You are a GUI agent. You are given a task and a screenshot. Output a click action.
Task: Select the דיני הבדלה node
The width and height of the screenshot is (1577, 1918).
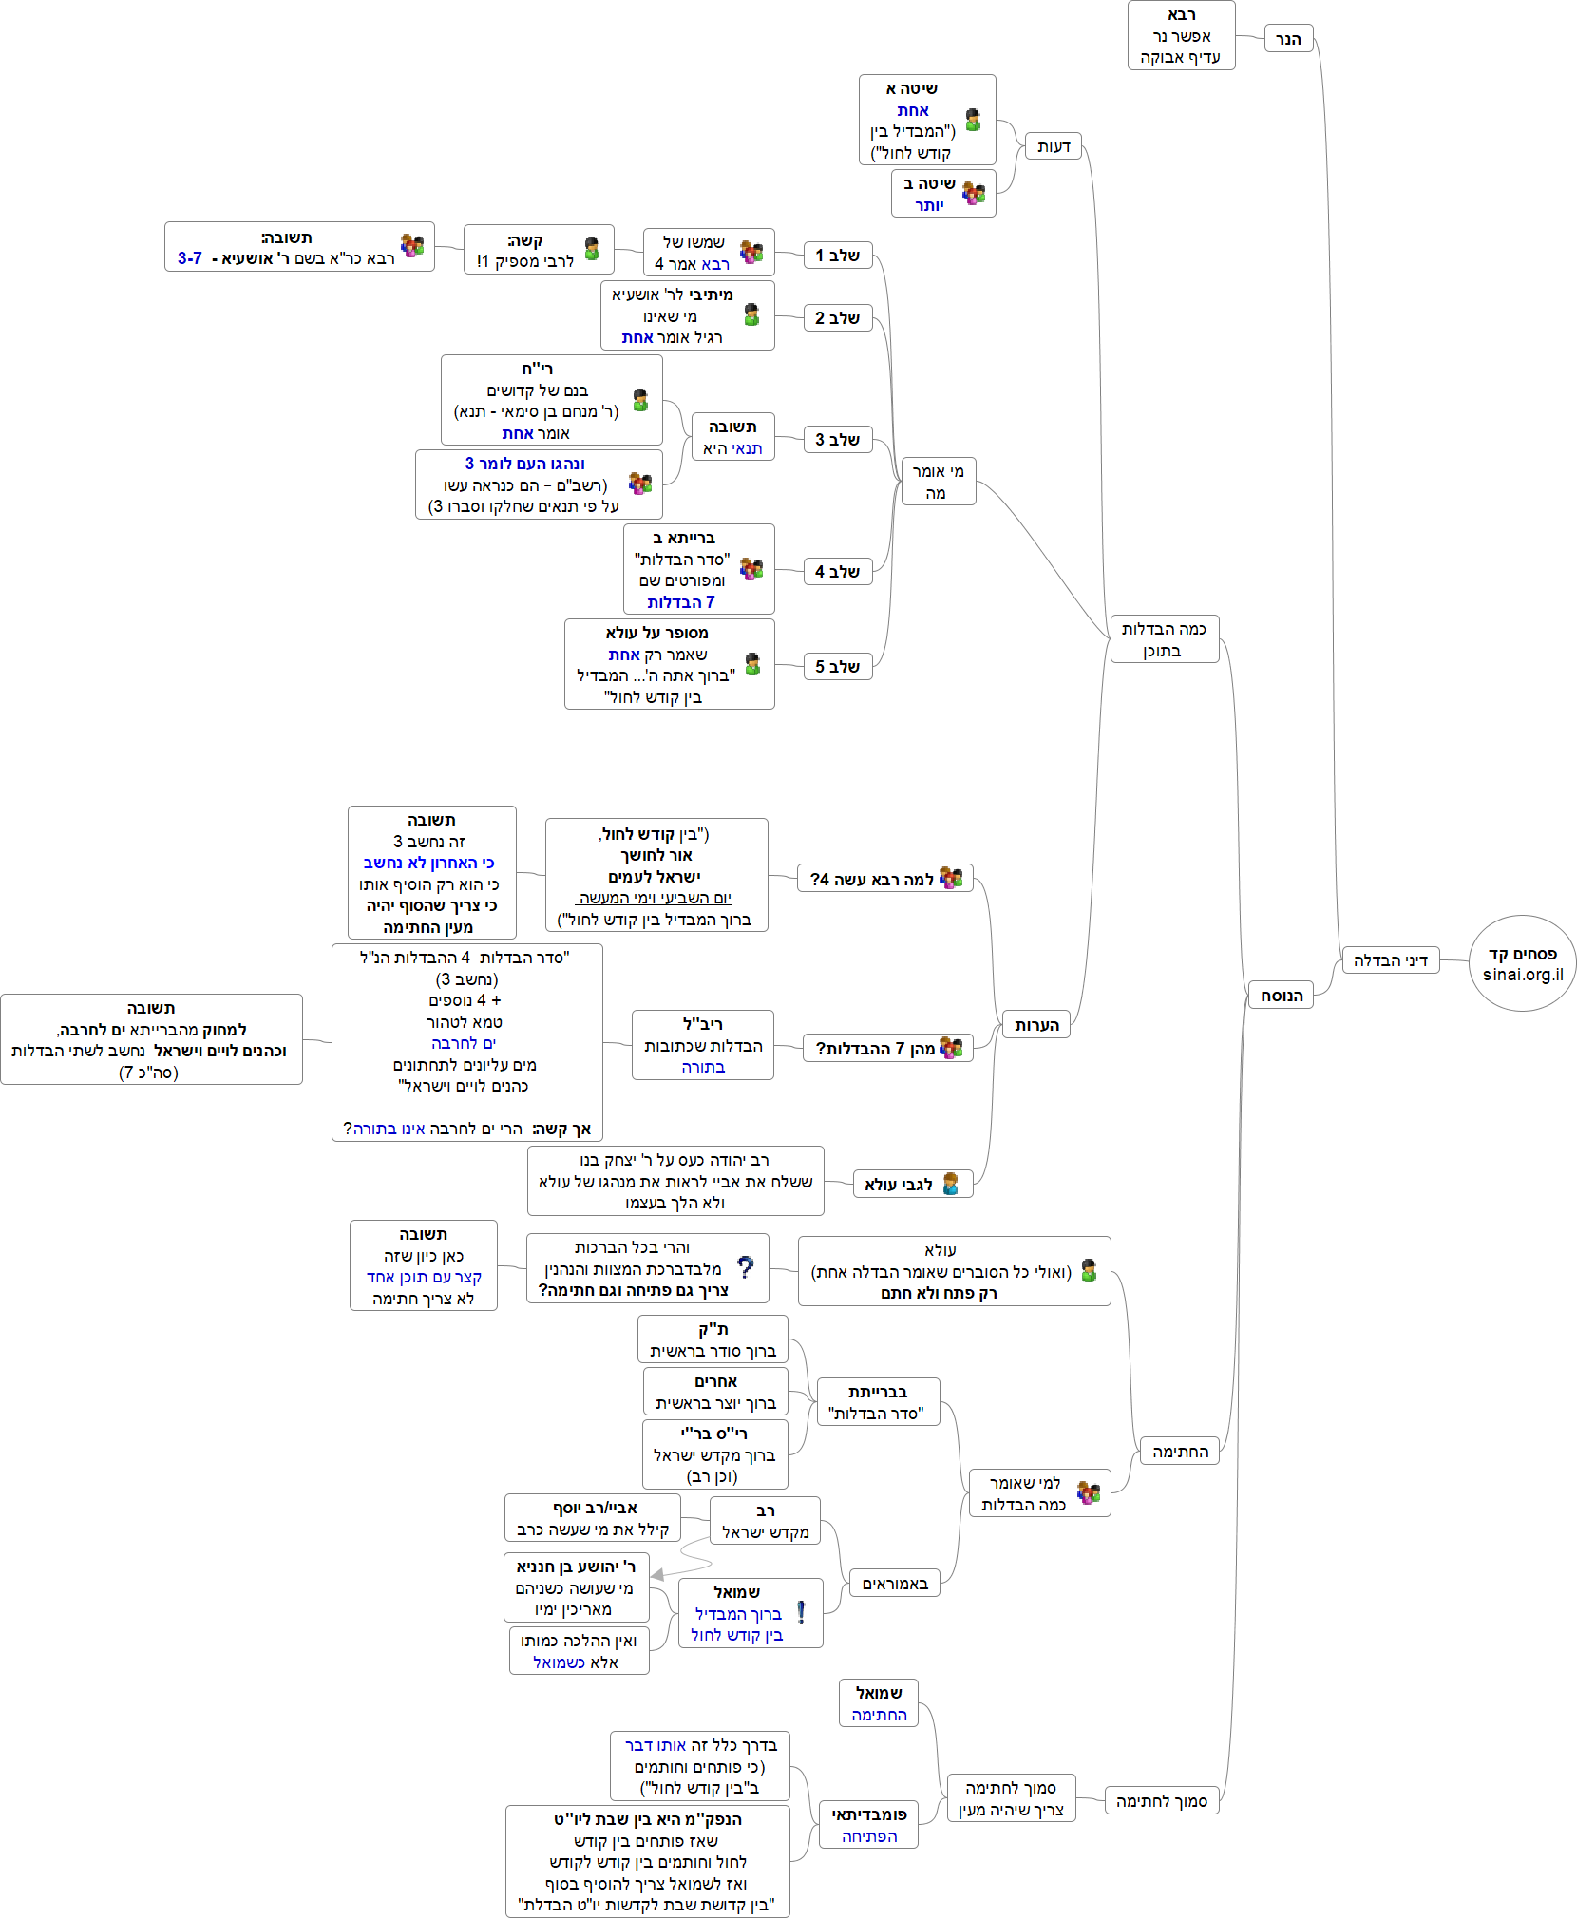click(1391, 960)
